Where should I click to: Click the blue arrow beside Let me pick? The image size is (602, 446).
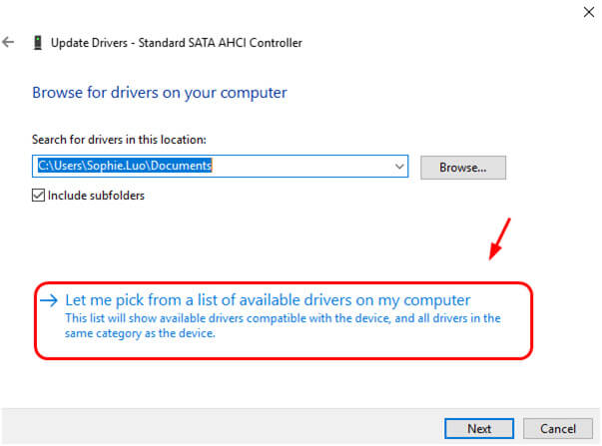pos(49,300)
